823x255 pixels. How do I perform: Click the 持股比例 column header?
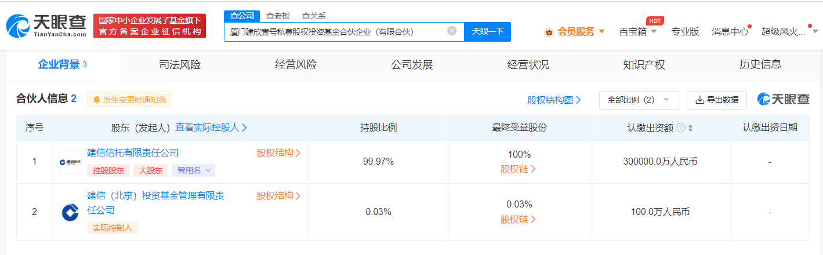[x=378, y=128]
